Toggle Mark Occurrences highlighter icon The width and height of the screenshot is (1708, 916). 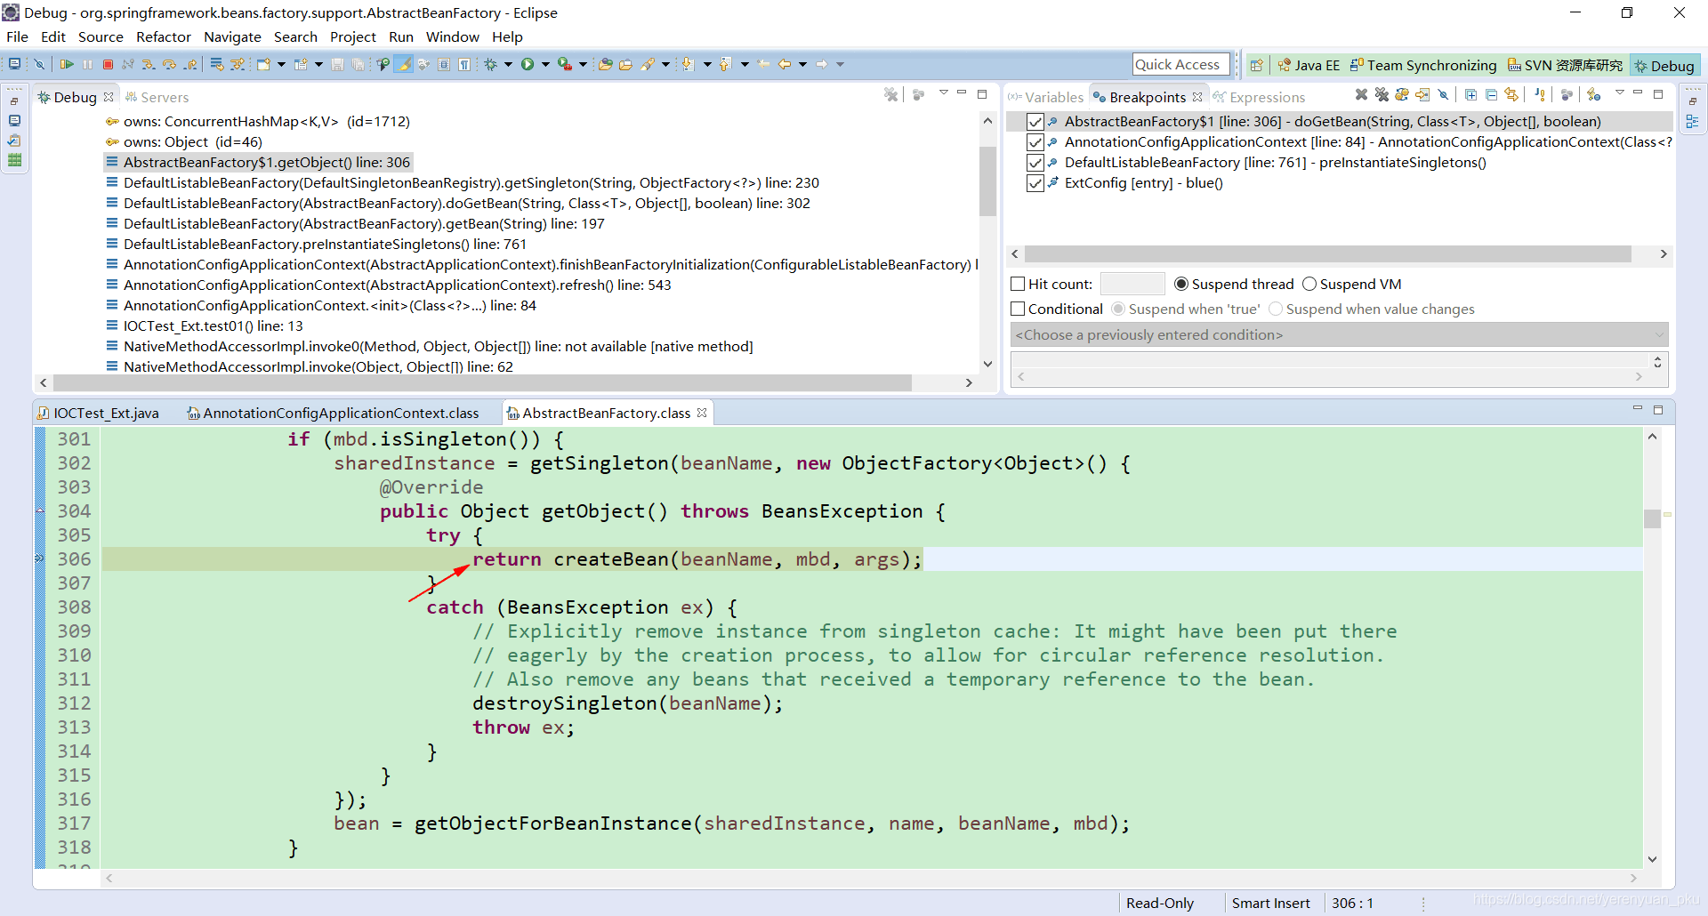[x=403, y=64]
